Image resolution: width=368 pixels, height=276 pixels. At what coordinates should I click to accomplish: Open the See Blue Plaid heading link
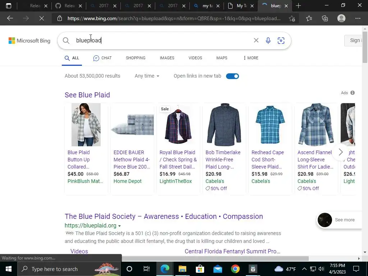87,95
